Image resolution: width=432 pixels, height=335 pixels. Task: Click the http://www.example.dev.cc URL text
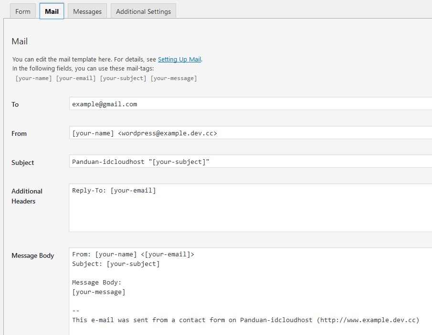tap(368, 320)
